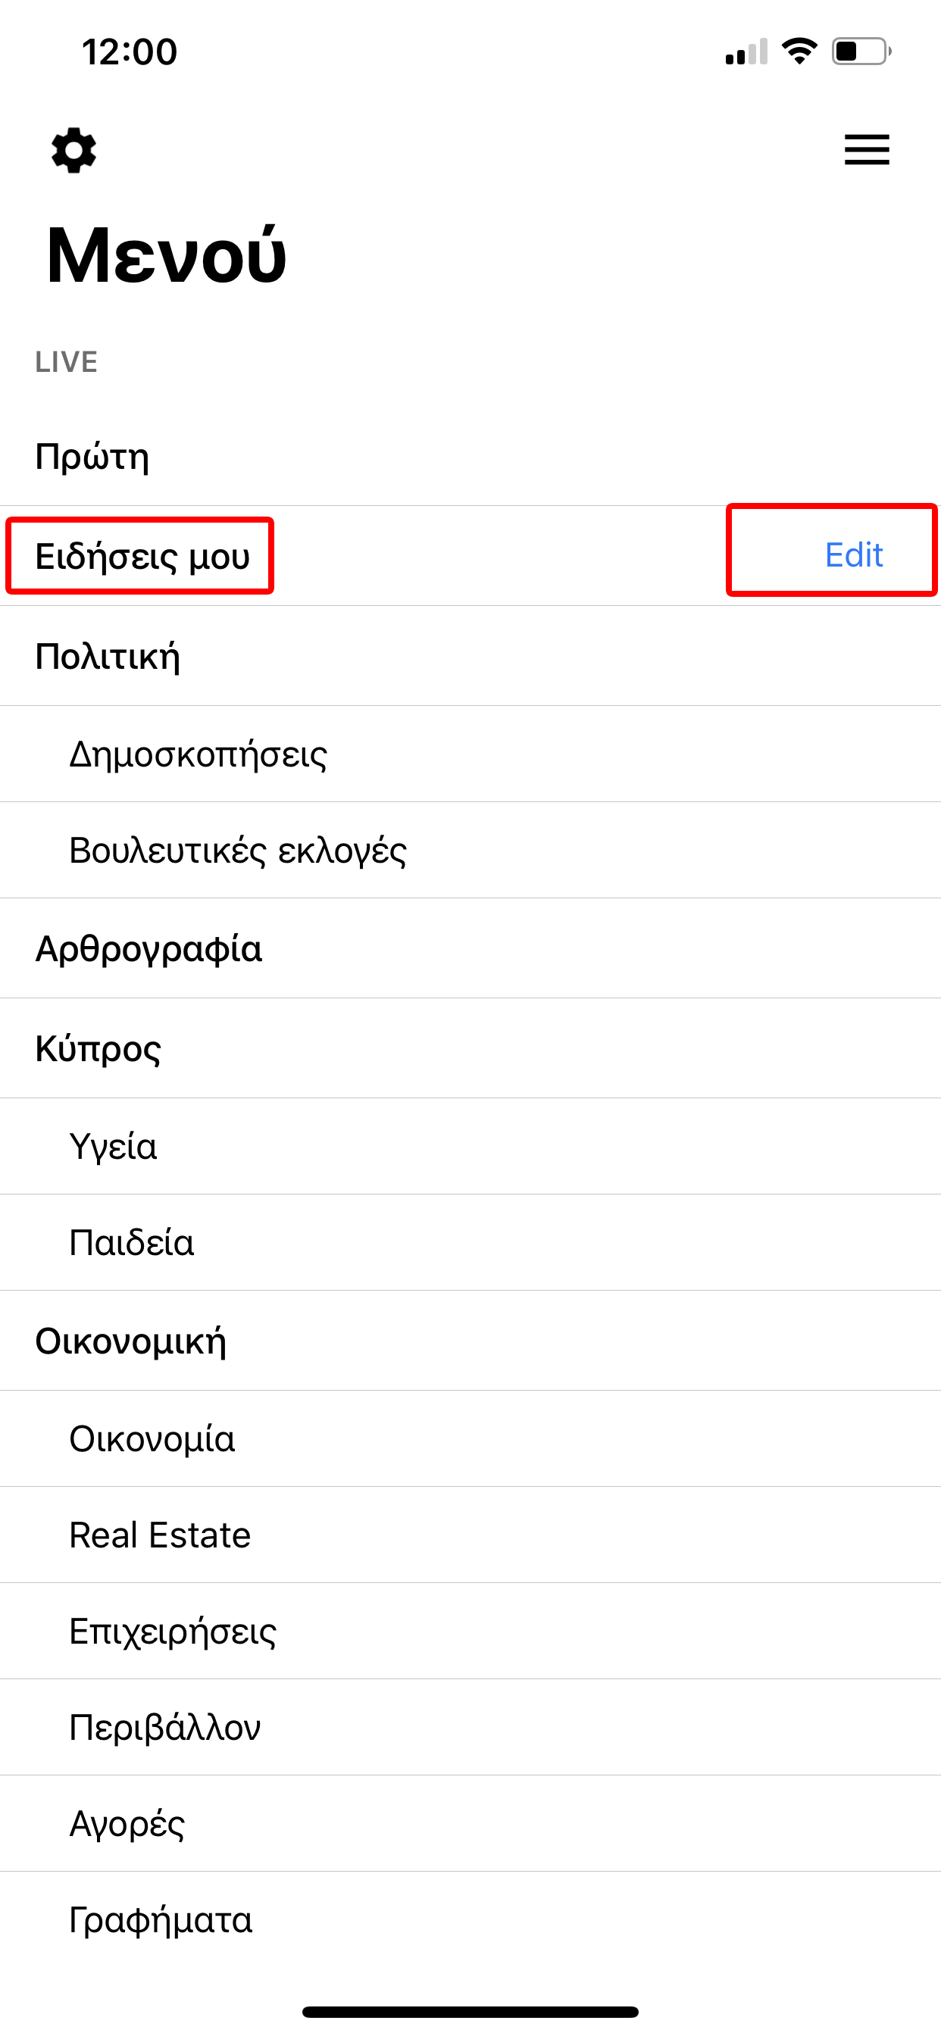This screenshot has height=2036, width=941.
Task: Choose Περιβάλλον subsection
Action: point(470,1728)
